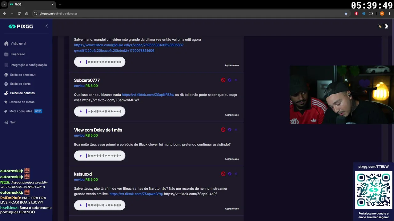Image resolution: width=394 pixels, height=221 pixels.
Task: Open a new browser tab
Action: click(x=60, y=4)
